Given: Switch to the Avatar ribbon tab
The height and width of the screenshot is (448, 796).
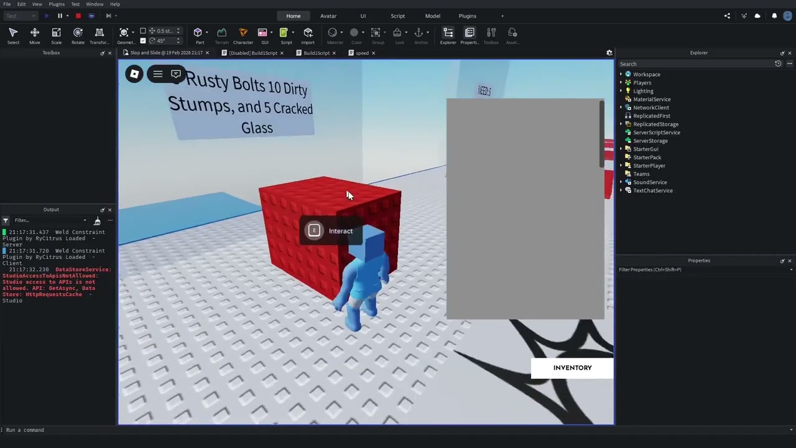Looking at the screenshot, I should click(328, 16).
